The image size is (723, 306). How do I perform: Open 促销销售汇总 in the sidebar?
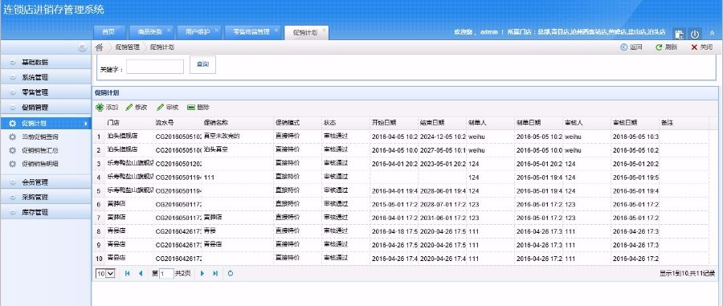point(40,150)
